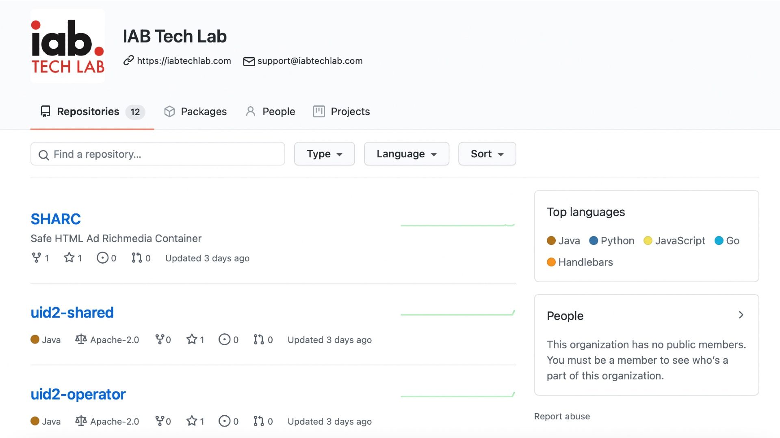
Task: Click the magnifier icon in the repository search box
Action: click(44, 155)
